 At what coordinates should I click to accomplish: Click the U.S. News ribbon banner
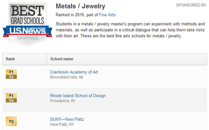point(28,31)
